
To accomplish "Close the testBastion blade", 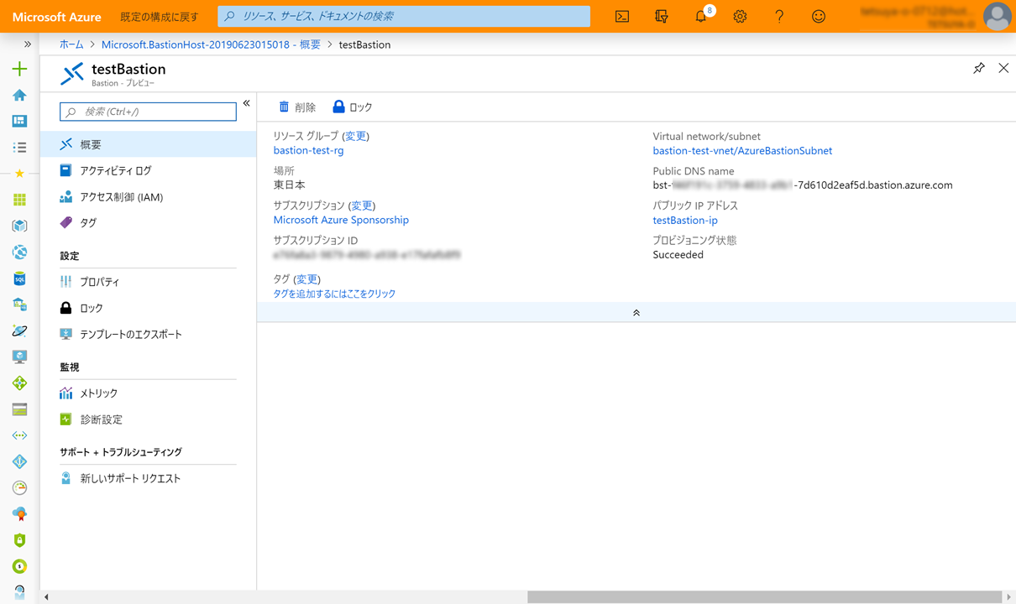I will click(1003, 68).
